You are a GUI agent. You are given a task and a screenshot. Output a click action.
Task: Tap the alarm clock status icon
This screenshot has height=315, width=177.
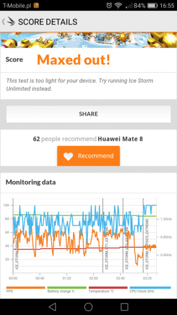point(109,5)
